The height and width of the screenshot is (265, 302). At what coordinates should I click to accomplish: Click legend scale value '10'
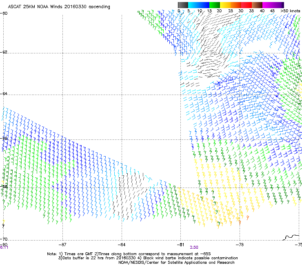coord(199,11)
